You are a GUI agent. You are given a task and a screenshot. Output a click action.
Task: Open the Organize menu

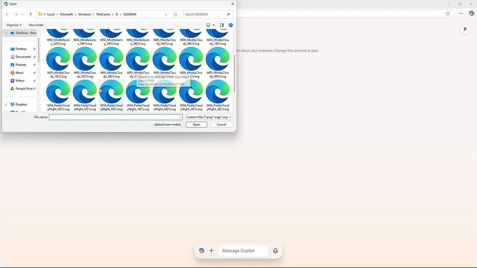pyautogui.click(x=14, y=25)
